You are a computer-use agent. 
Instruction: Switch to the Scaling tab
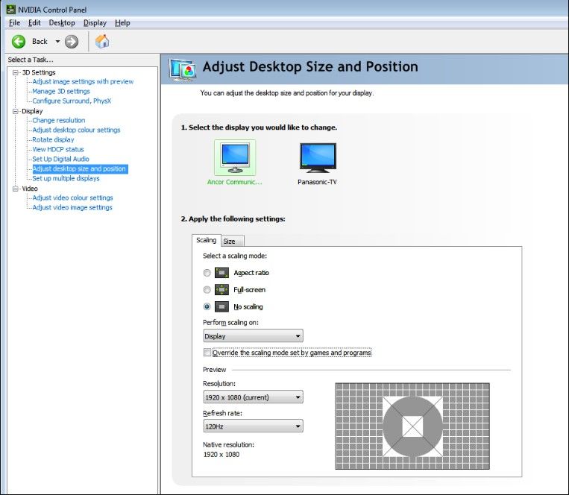coord(206,240)
